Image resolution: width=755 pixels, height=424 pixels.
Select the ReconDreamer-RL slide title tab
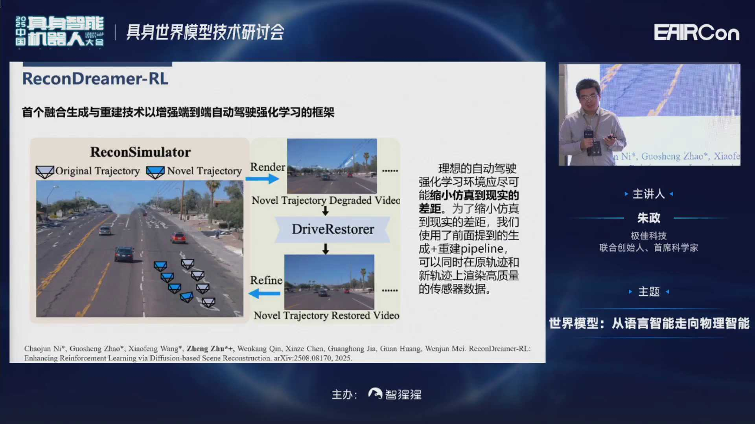point(95,79)
